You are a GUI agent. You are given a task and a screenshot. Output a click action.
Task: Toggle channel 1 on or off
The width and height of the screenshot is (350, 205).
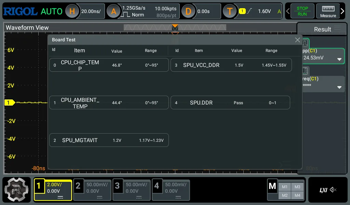point(53,190)
